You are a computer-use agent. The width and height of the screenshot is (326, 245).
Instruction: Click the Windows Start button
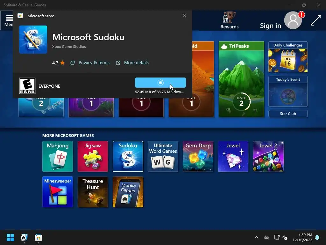click(x=10, y=237)
